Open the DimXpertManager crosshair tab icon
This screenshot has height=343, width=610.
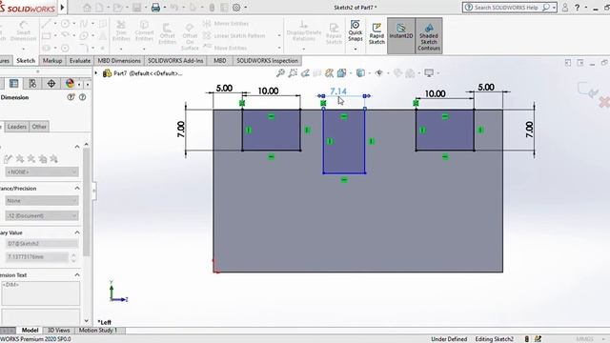coord(51,84)
